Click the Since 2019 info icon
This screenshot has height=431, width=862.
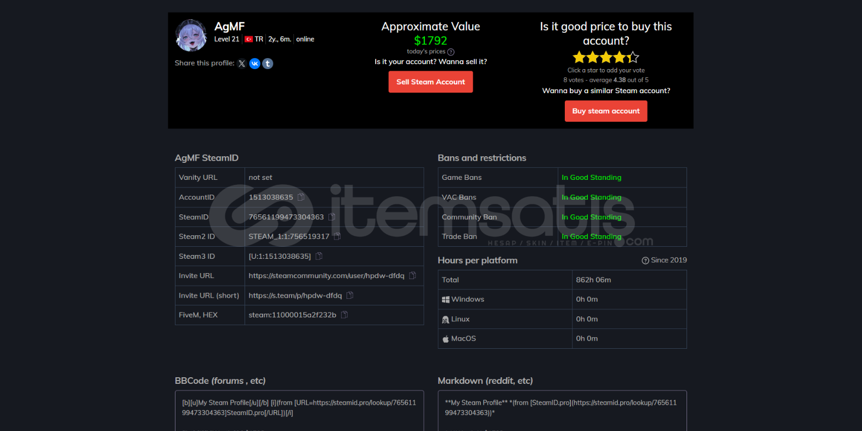coord(645,260)
